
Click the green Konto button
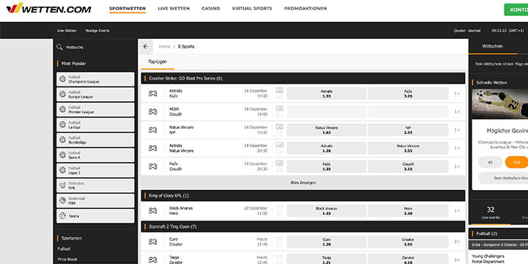516,10
